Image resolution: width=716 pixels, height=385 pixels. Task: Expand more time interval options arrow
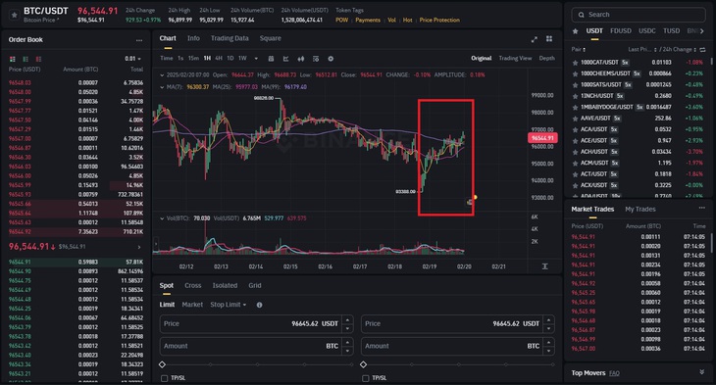coord(256,59)
